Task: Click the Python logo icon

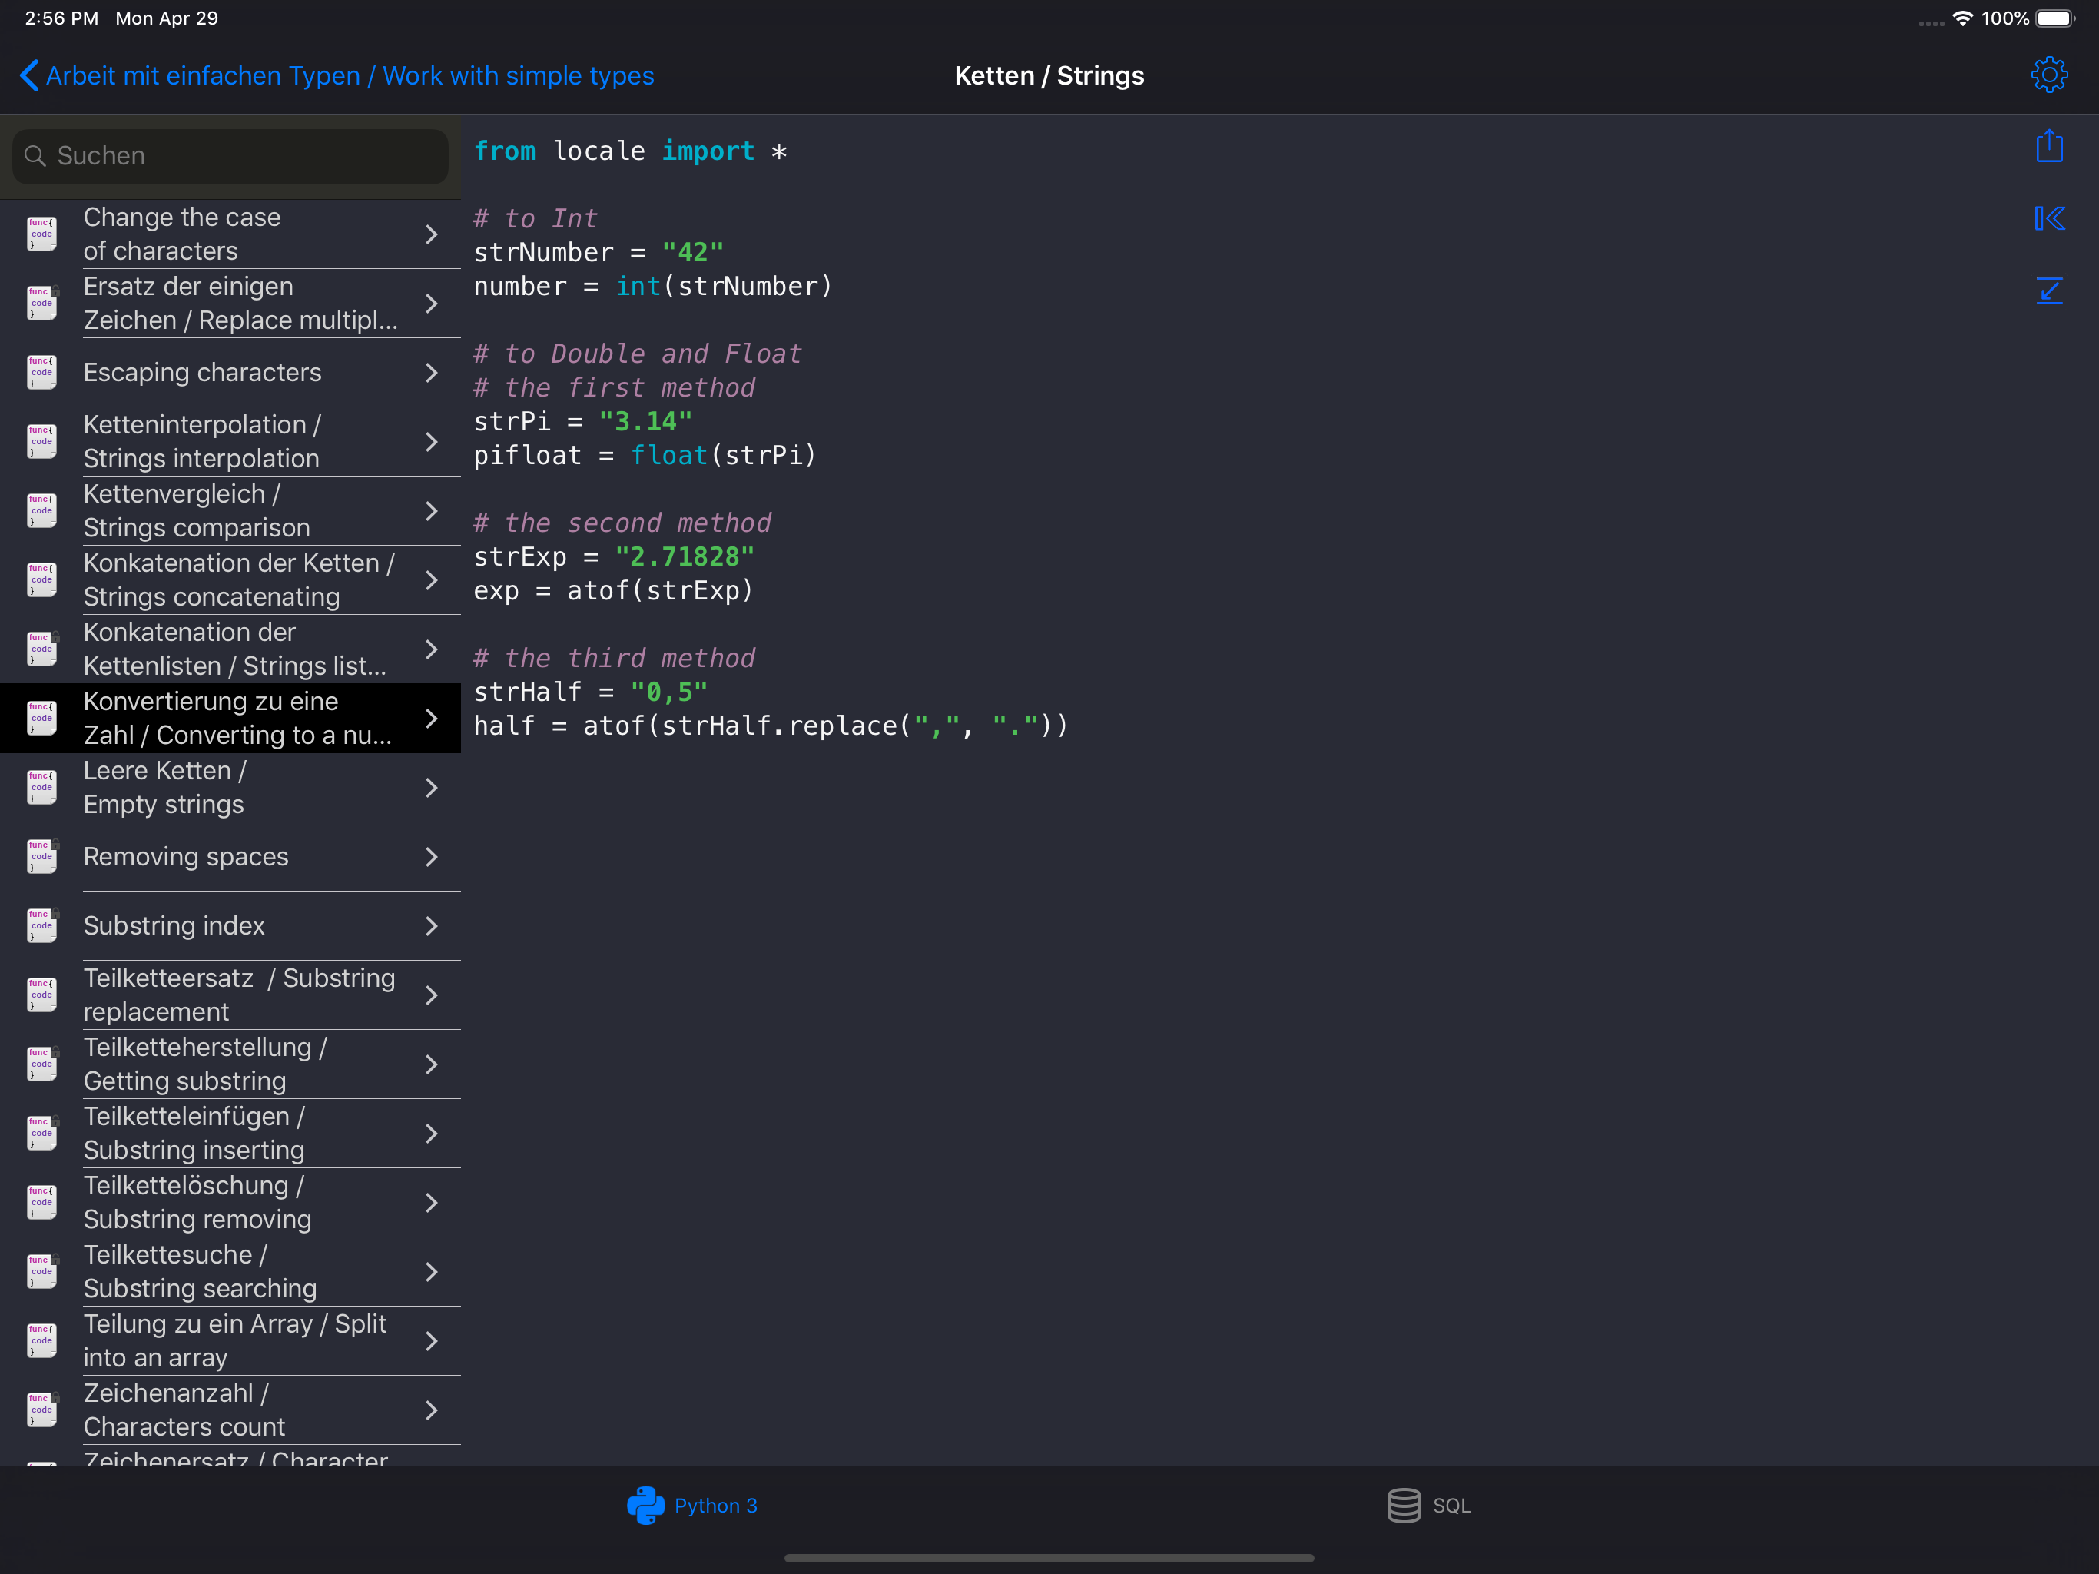Action: click(645, 1505)
